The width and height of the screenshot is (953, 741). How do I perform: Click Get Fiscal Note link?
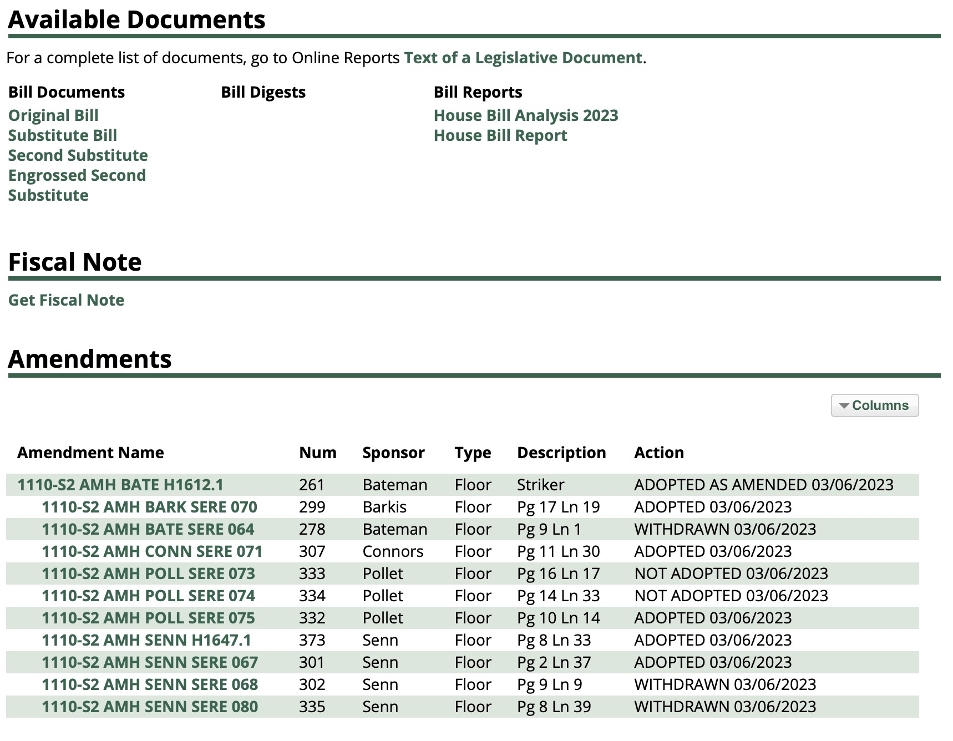point(66,300)
